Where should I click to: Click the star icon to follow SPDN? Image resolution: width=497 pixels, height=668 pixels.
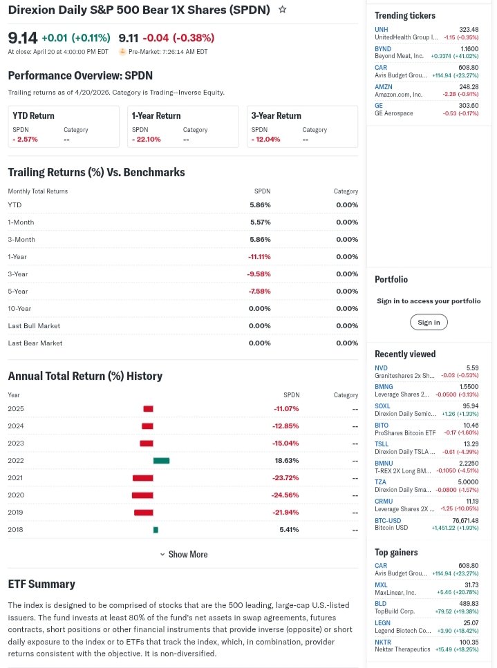[282, 10]
